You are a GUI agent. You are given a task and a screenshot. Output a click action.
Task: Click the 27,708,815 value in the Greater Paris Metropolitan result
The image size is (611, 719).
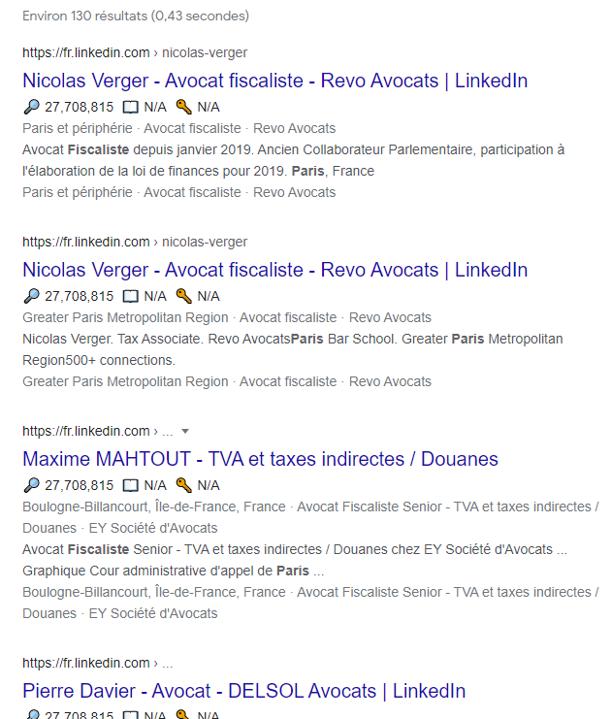click(79, 296)
